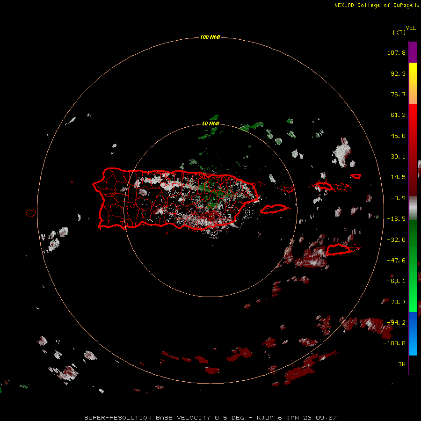Click the -16.5 legend value
The image size is (421, 421).
point(396,219)
